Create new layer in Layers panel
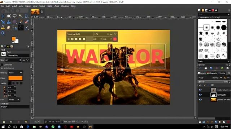Viewport: 231px width, 129px height. click(x=200, y=122)
